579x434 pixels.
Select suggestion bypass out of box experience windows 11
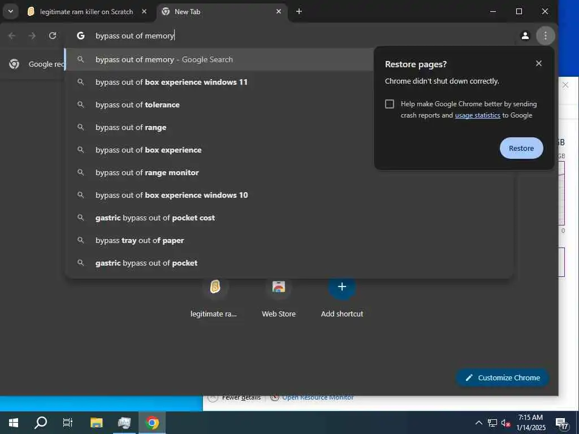click(x=220, y=82)
